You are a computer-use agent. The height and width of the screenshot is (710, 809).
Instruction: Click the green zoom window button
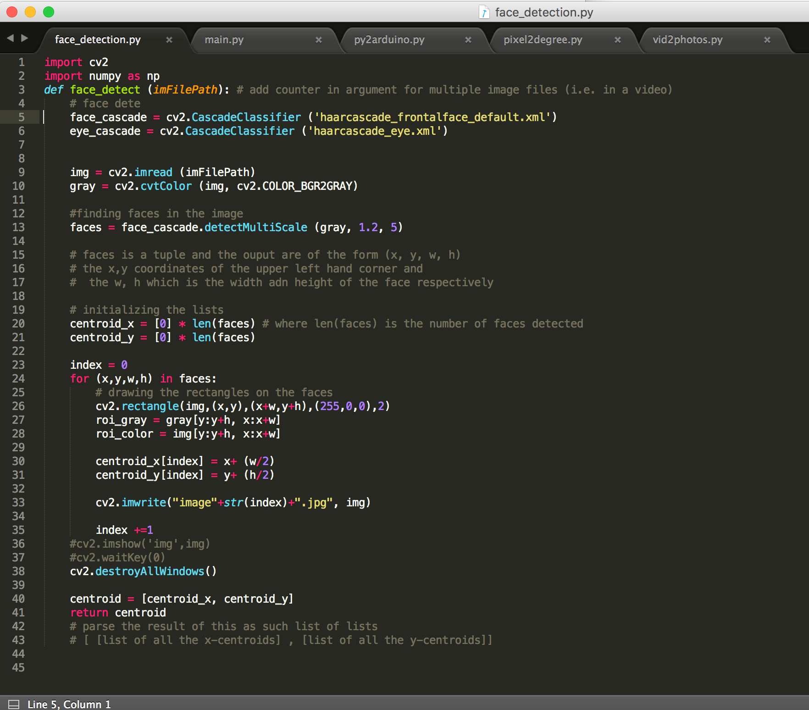coord(49,12)
